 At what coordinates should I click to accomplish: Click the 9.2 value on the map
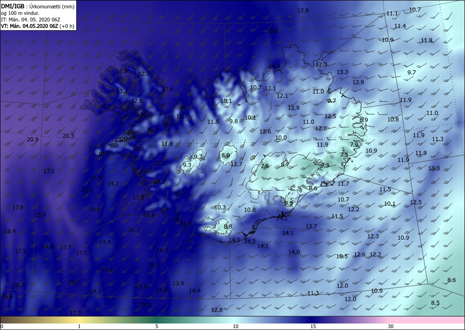(x=198, y=156)
